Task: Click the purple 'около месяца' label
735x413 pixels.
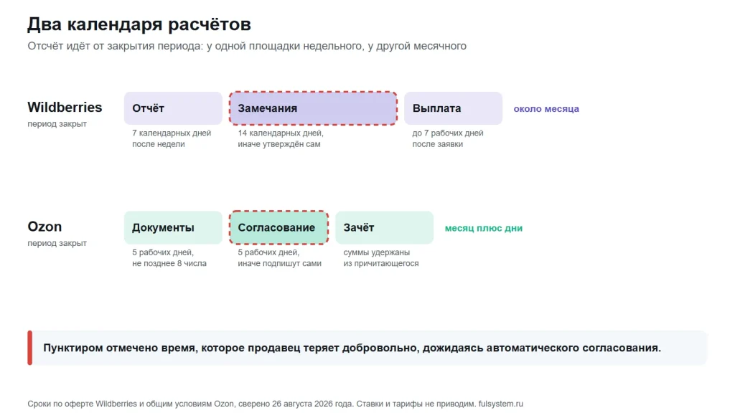Action: pos(546,109)
